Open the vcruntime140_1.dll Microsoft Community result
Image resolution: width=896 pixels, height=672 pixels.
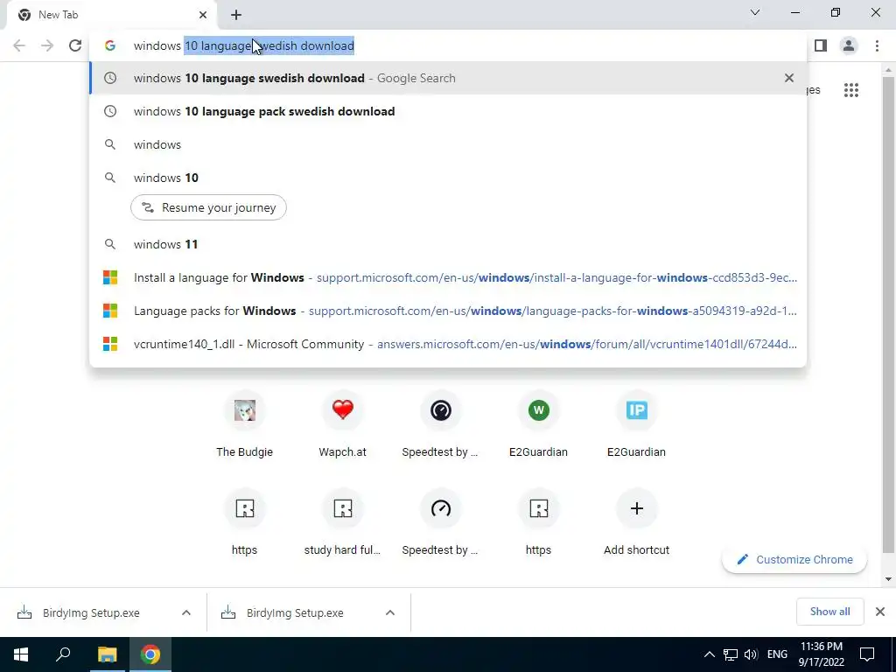click(x=448, y=344)
